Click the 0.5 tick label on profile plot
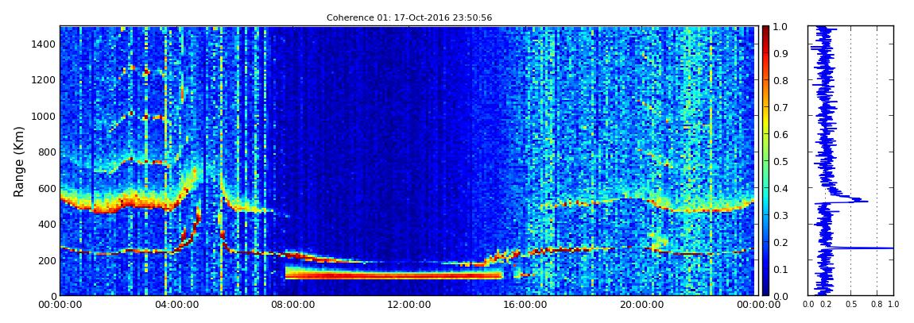 point(851,305)
